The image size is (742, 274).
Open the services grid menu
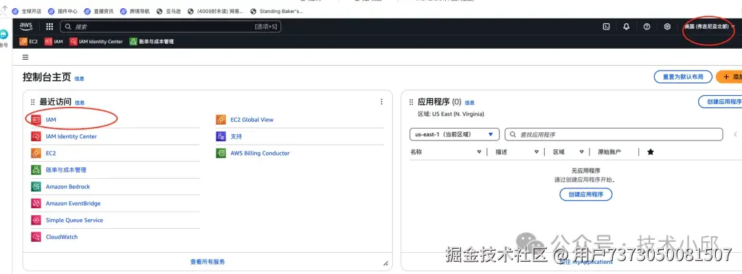coord(49,27)
